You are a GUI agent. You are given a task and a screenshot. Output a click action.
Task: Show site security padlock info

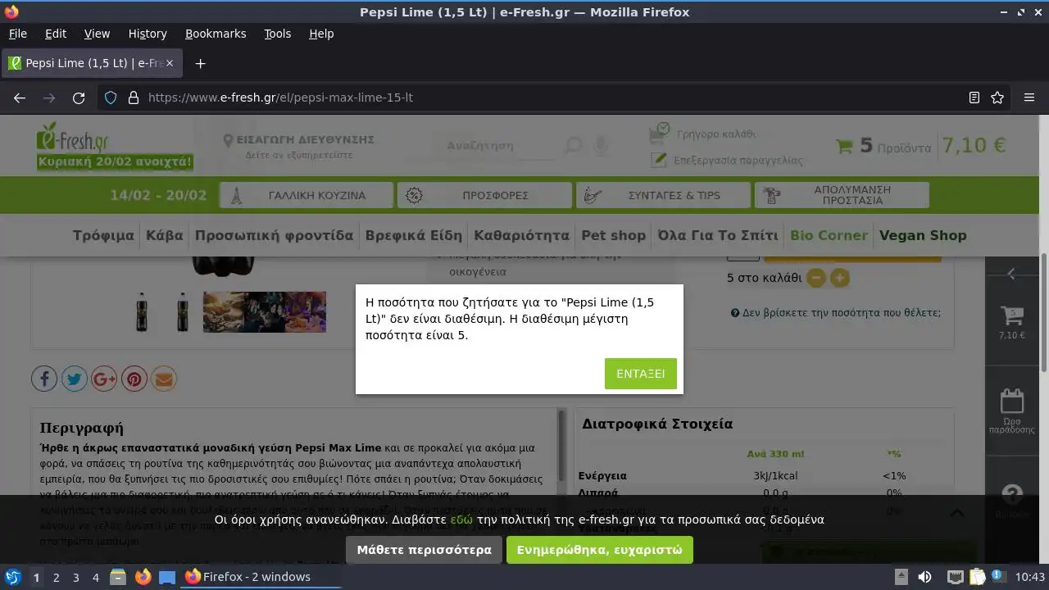pyautogui.click(x=134, y=98)
